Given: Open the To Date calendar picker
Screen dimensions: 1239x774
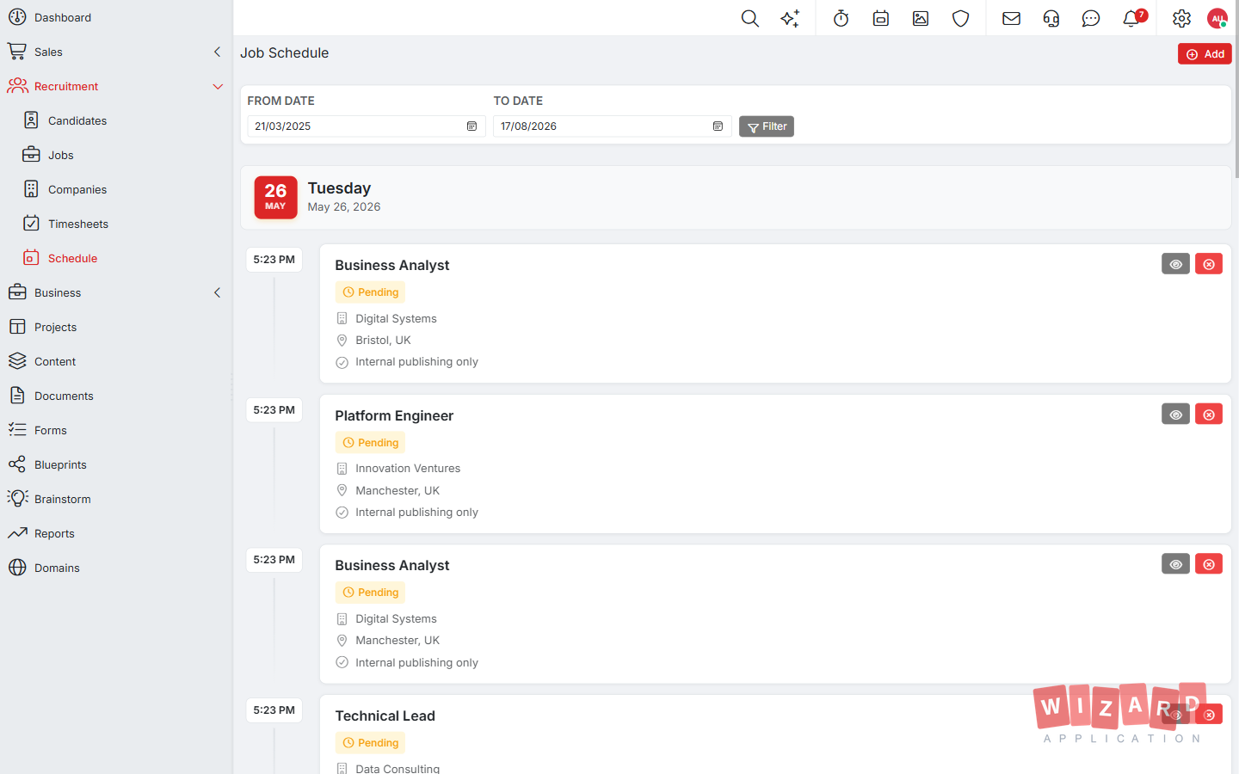Looking at the screenshot, I should 718,126.
